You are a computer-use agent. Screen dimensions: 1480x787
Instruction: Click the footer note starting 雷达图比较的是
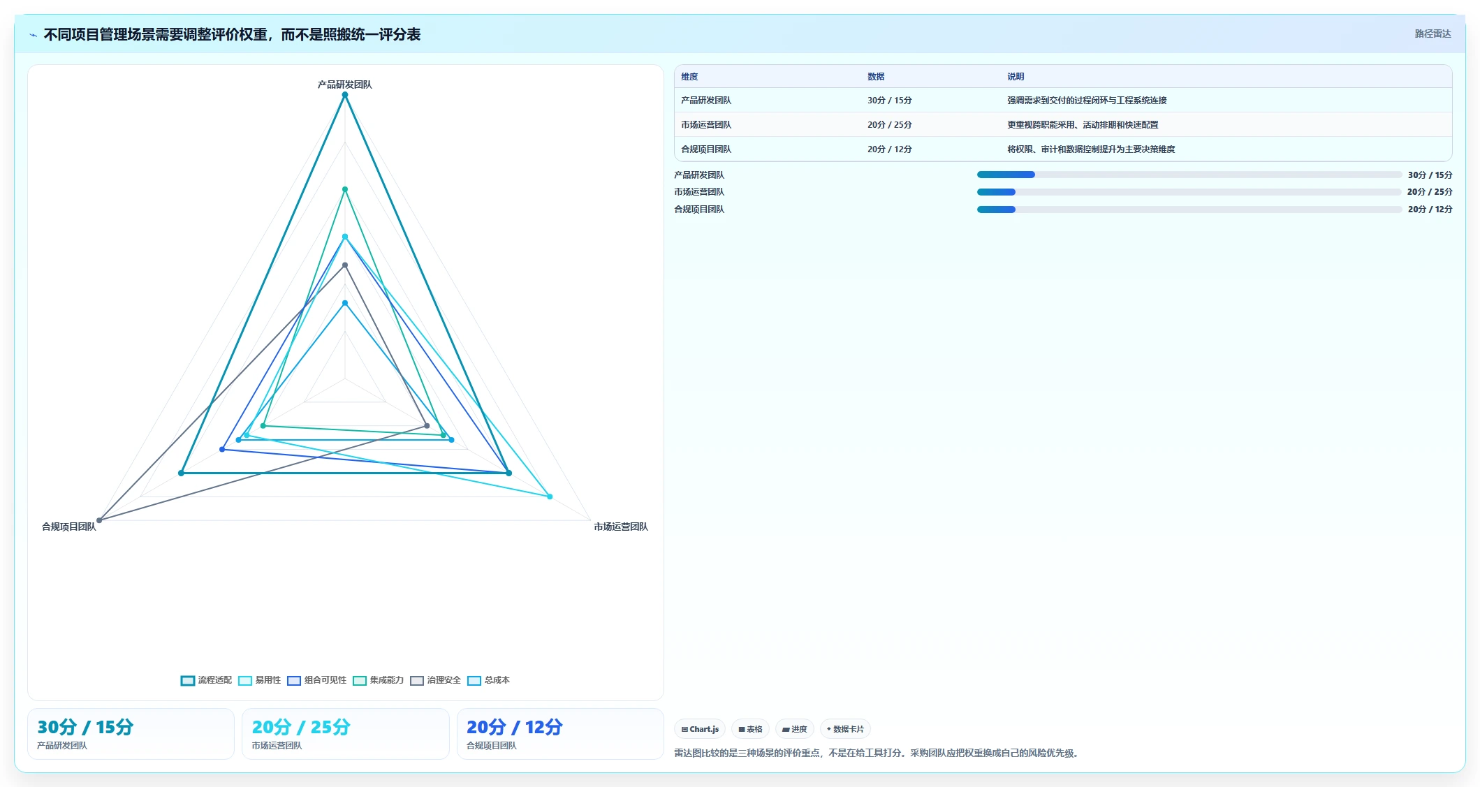[878, 753]
